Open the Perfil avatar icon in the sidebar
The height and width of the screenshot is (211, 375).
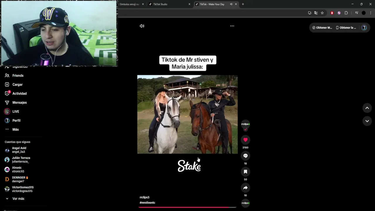coord(7,120)
